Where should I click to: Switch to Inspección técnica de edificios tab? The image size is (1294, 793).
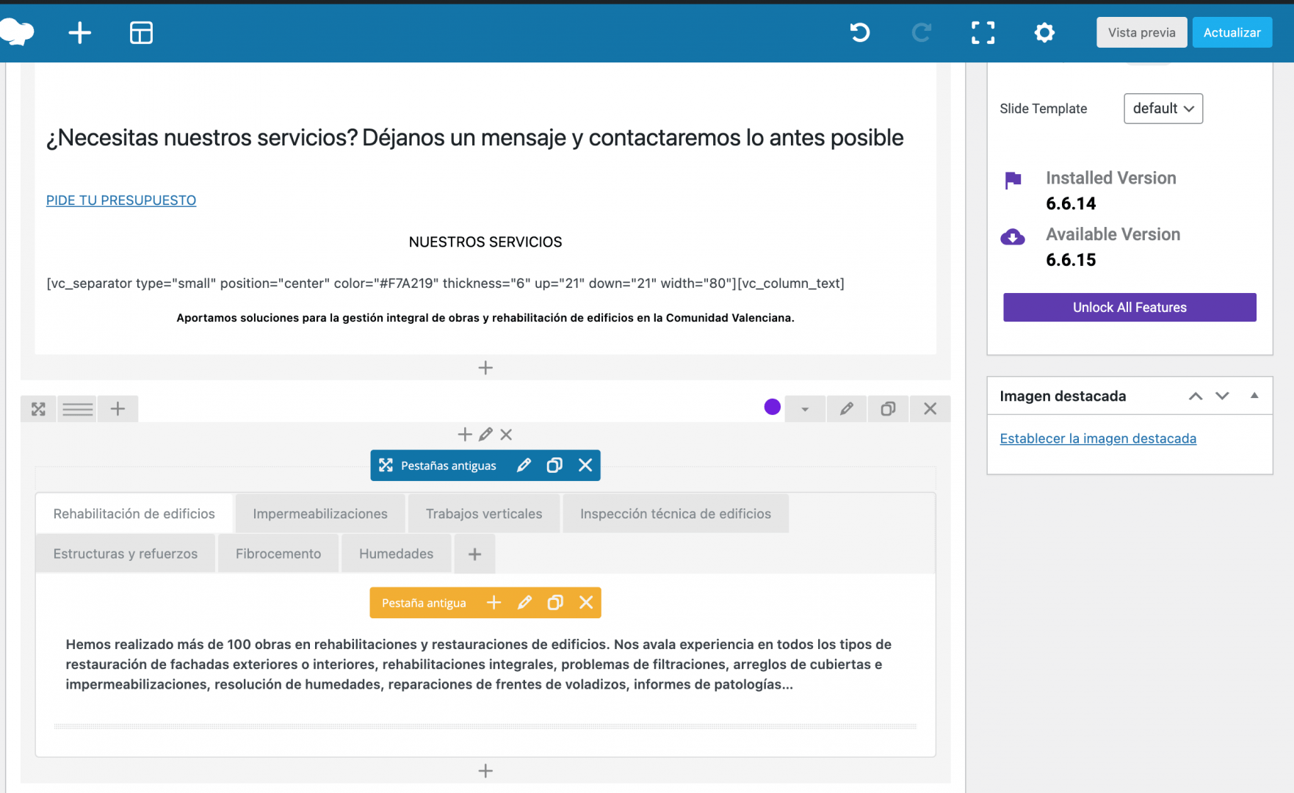pyautogui.click(x=676, y=514)
